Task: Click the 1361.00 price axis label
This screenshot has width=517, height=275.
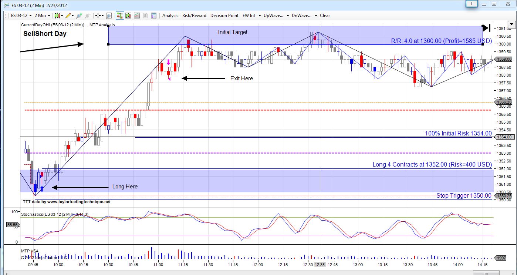Action: click(503, 28)
